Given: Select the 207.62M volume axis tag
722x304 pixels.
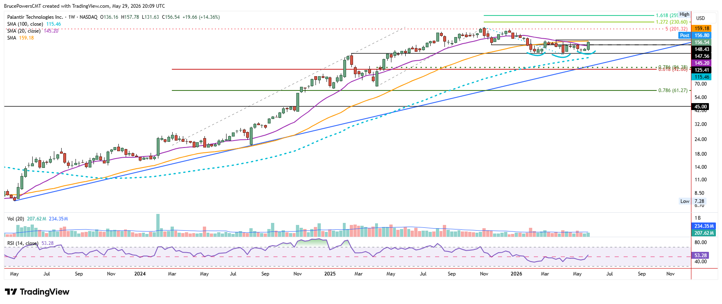Looking at the screenshot, I should [704, 233].
